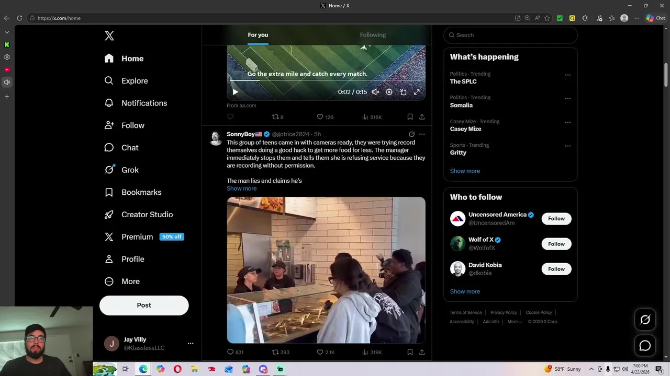Open Notifications from the sidebar
Image resolution: width=670 pixels, height=376 pixels.
click(136, 103)
